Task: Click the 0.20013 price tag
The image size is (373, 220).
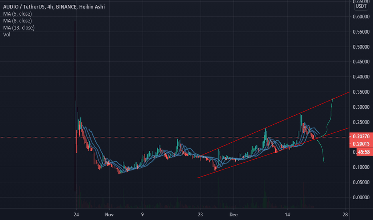Action: click(x=361, y=144)
